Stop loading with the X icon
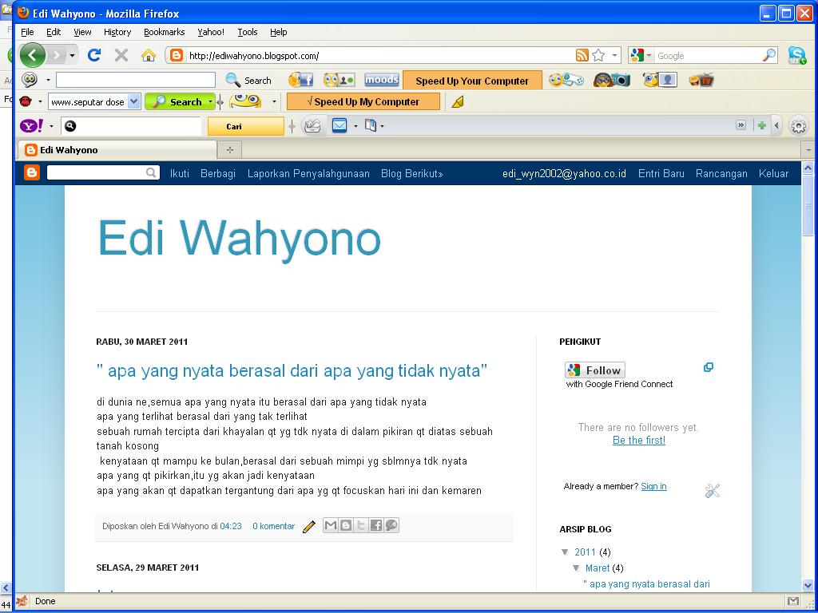This screenshot has height=613, width=818. point(121,55)
